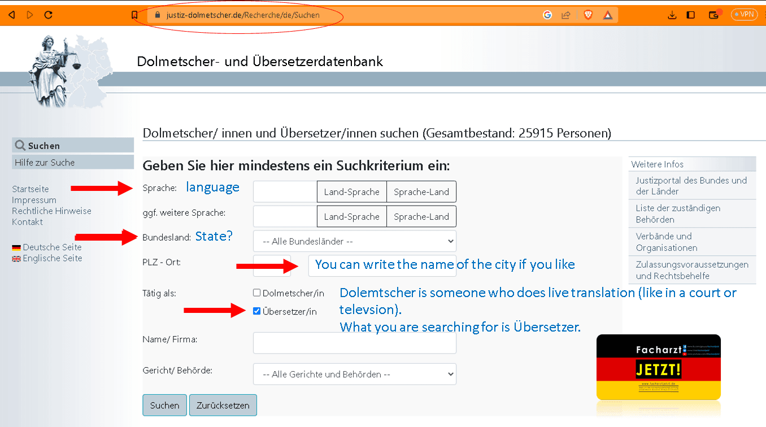This screenshot has height=427, width=766.
Task: Expand the Alle Bundesländer dropdown
Action: point(354,241)
